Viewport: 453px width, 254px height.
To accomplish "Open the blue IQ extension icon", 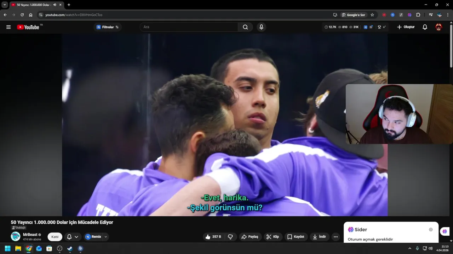I will point(392,15).
